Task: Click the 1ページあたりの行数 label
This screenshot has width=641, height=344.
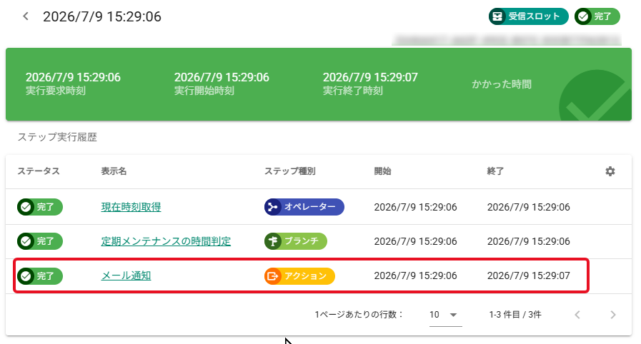Action: click(x=359, y=315)
